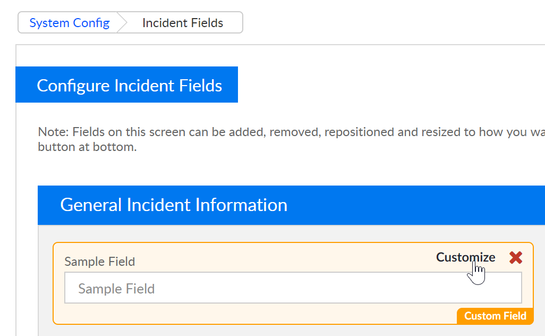Click the orange Custom Field badge

point(495,316)
